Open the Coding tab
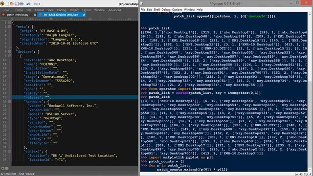313x176 pixels. (x=62, y=10)
